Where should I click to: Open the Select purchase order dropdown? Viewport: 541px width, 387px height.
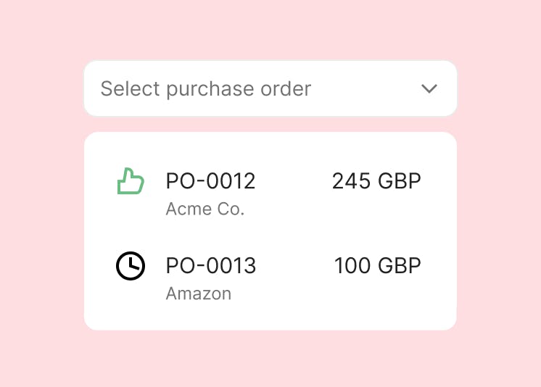[x=270, y=88]
